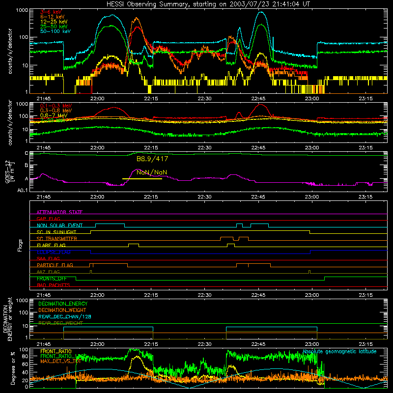Select the ECLIPSE_FLAG label
The width and height of the screenshot is (393, 393).
coord(54,252)
